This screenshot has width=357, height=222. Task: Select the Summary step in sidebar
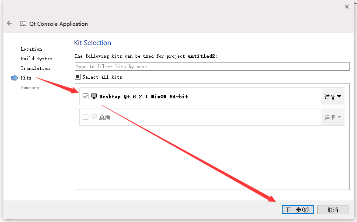(30, 87)
